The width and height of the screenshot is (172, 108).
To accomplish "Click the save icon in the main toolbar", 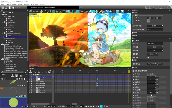I will 10,8.
